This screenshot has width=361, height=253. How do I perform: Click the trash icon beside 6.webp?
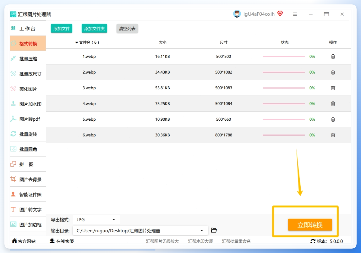333,135
